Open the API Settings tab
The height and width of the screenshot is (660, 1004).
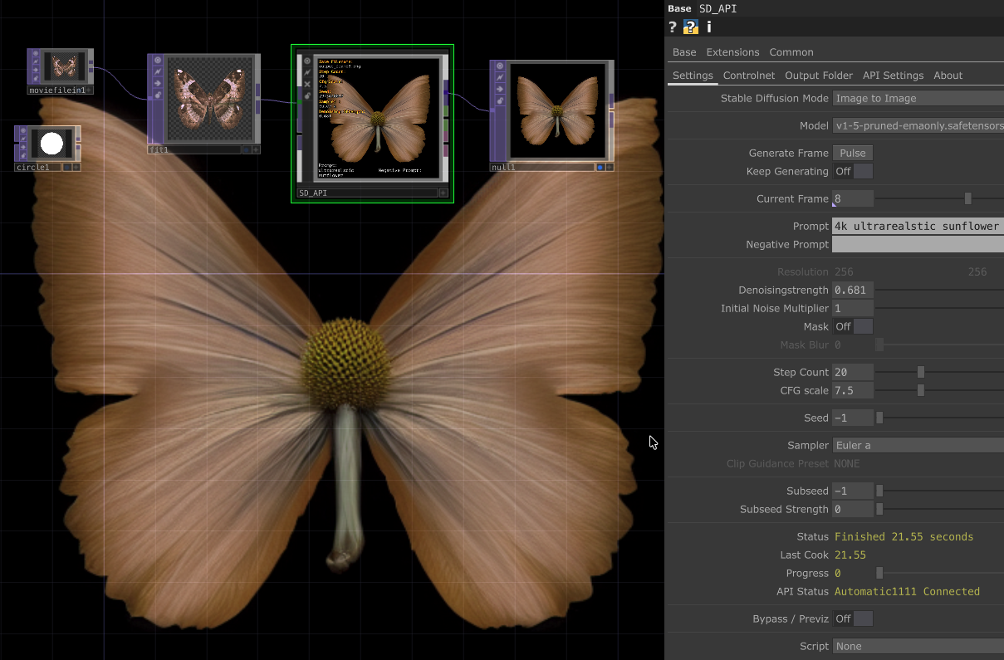pyautogui.click(x=893, y=76)
